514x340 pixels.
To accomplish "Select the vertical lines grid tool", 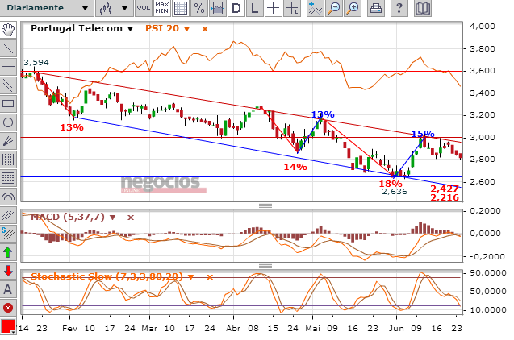I will (x=8, y=160).
